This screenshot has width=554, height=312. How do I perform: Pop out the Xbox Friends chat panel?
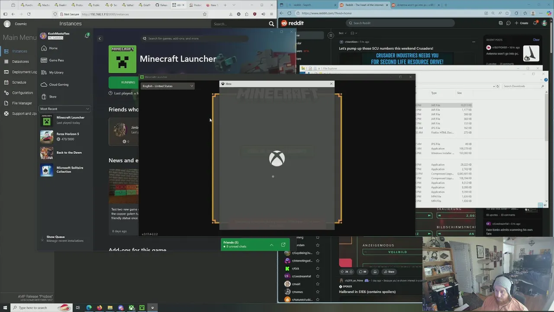coord(283,245)
